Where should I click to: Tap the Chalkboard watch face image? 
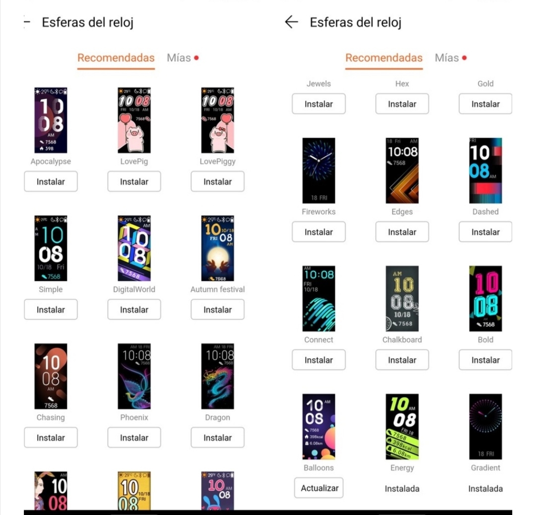coord(402,298)
